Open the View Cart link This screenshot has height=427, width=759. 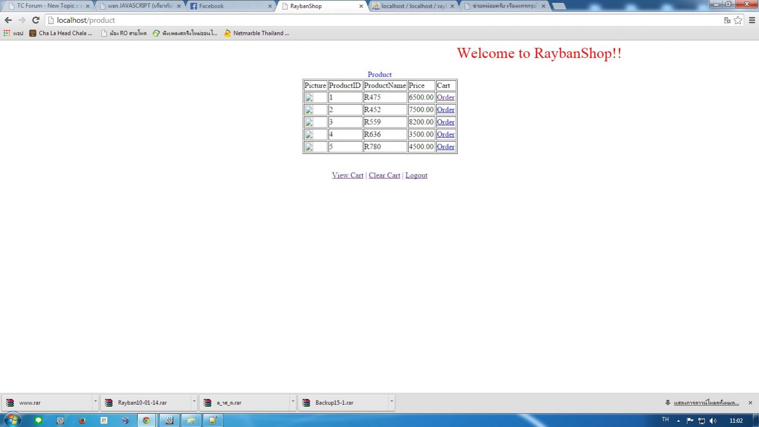point(348,175)
